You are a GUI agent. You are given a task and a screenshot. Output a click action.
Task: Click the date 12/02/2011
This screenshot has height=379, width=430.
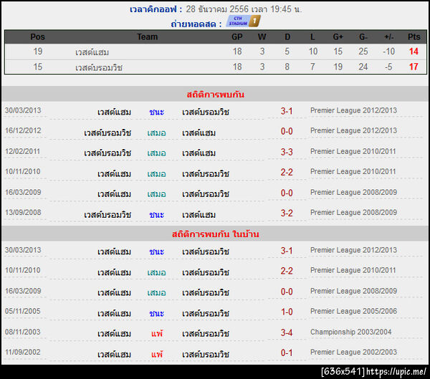[x=22, y=151]
